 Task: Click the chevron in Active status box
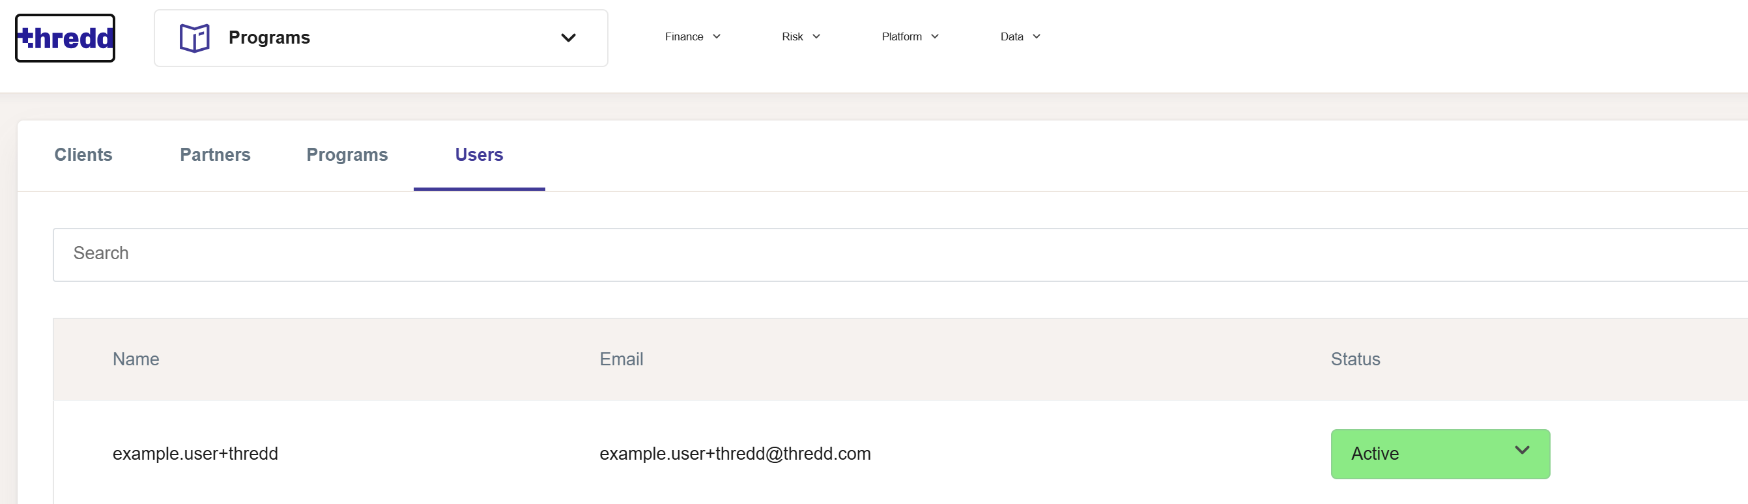click(x=1522, y=450)
